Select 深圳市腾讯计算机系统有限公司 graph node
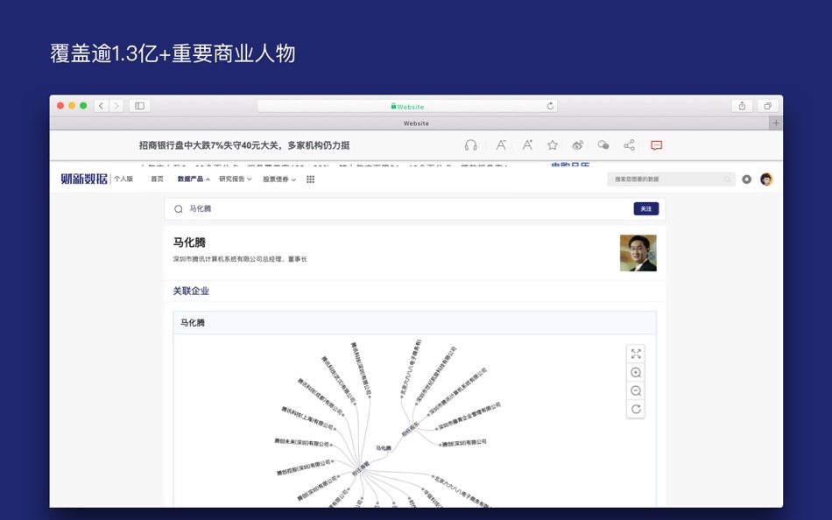 tap(457, 391)
